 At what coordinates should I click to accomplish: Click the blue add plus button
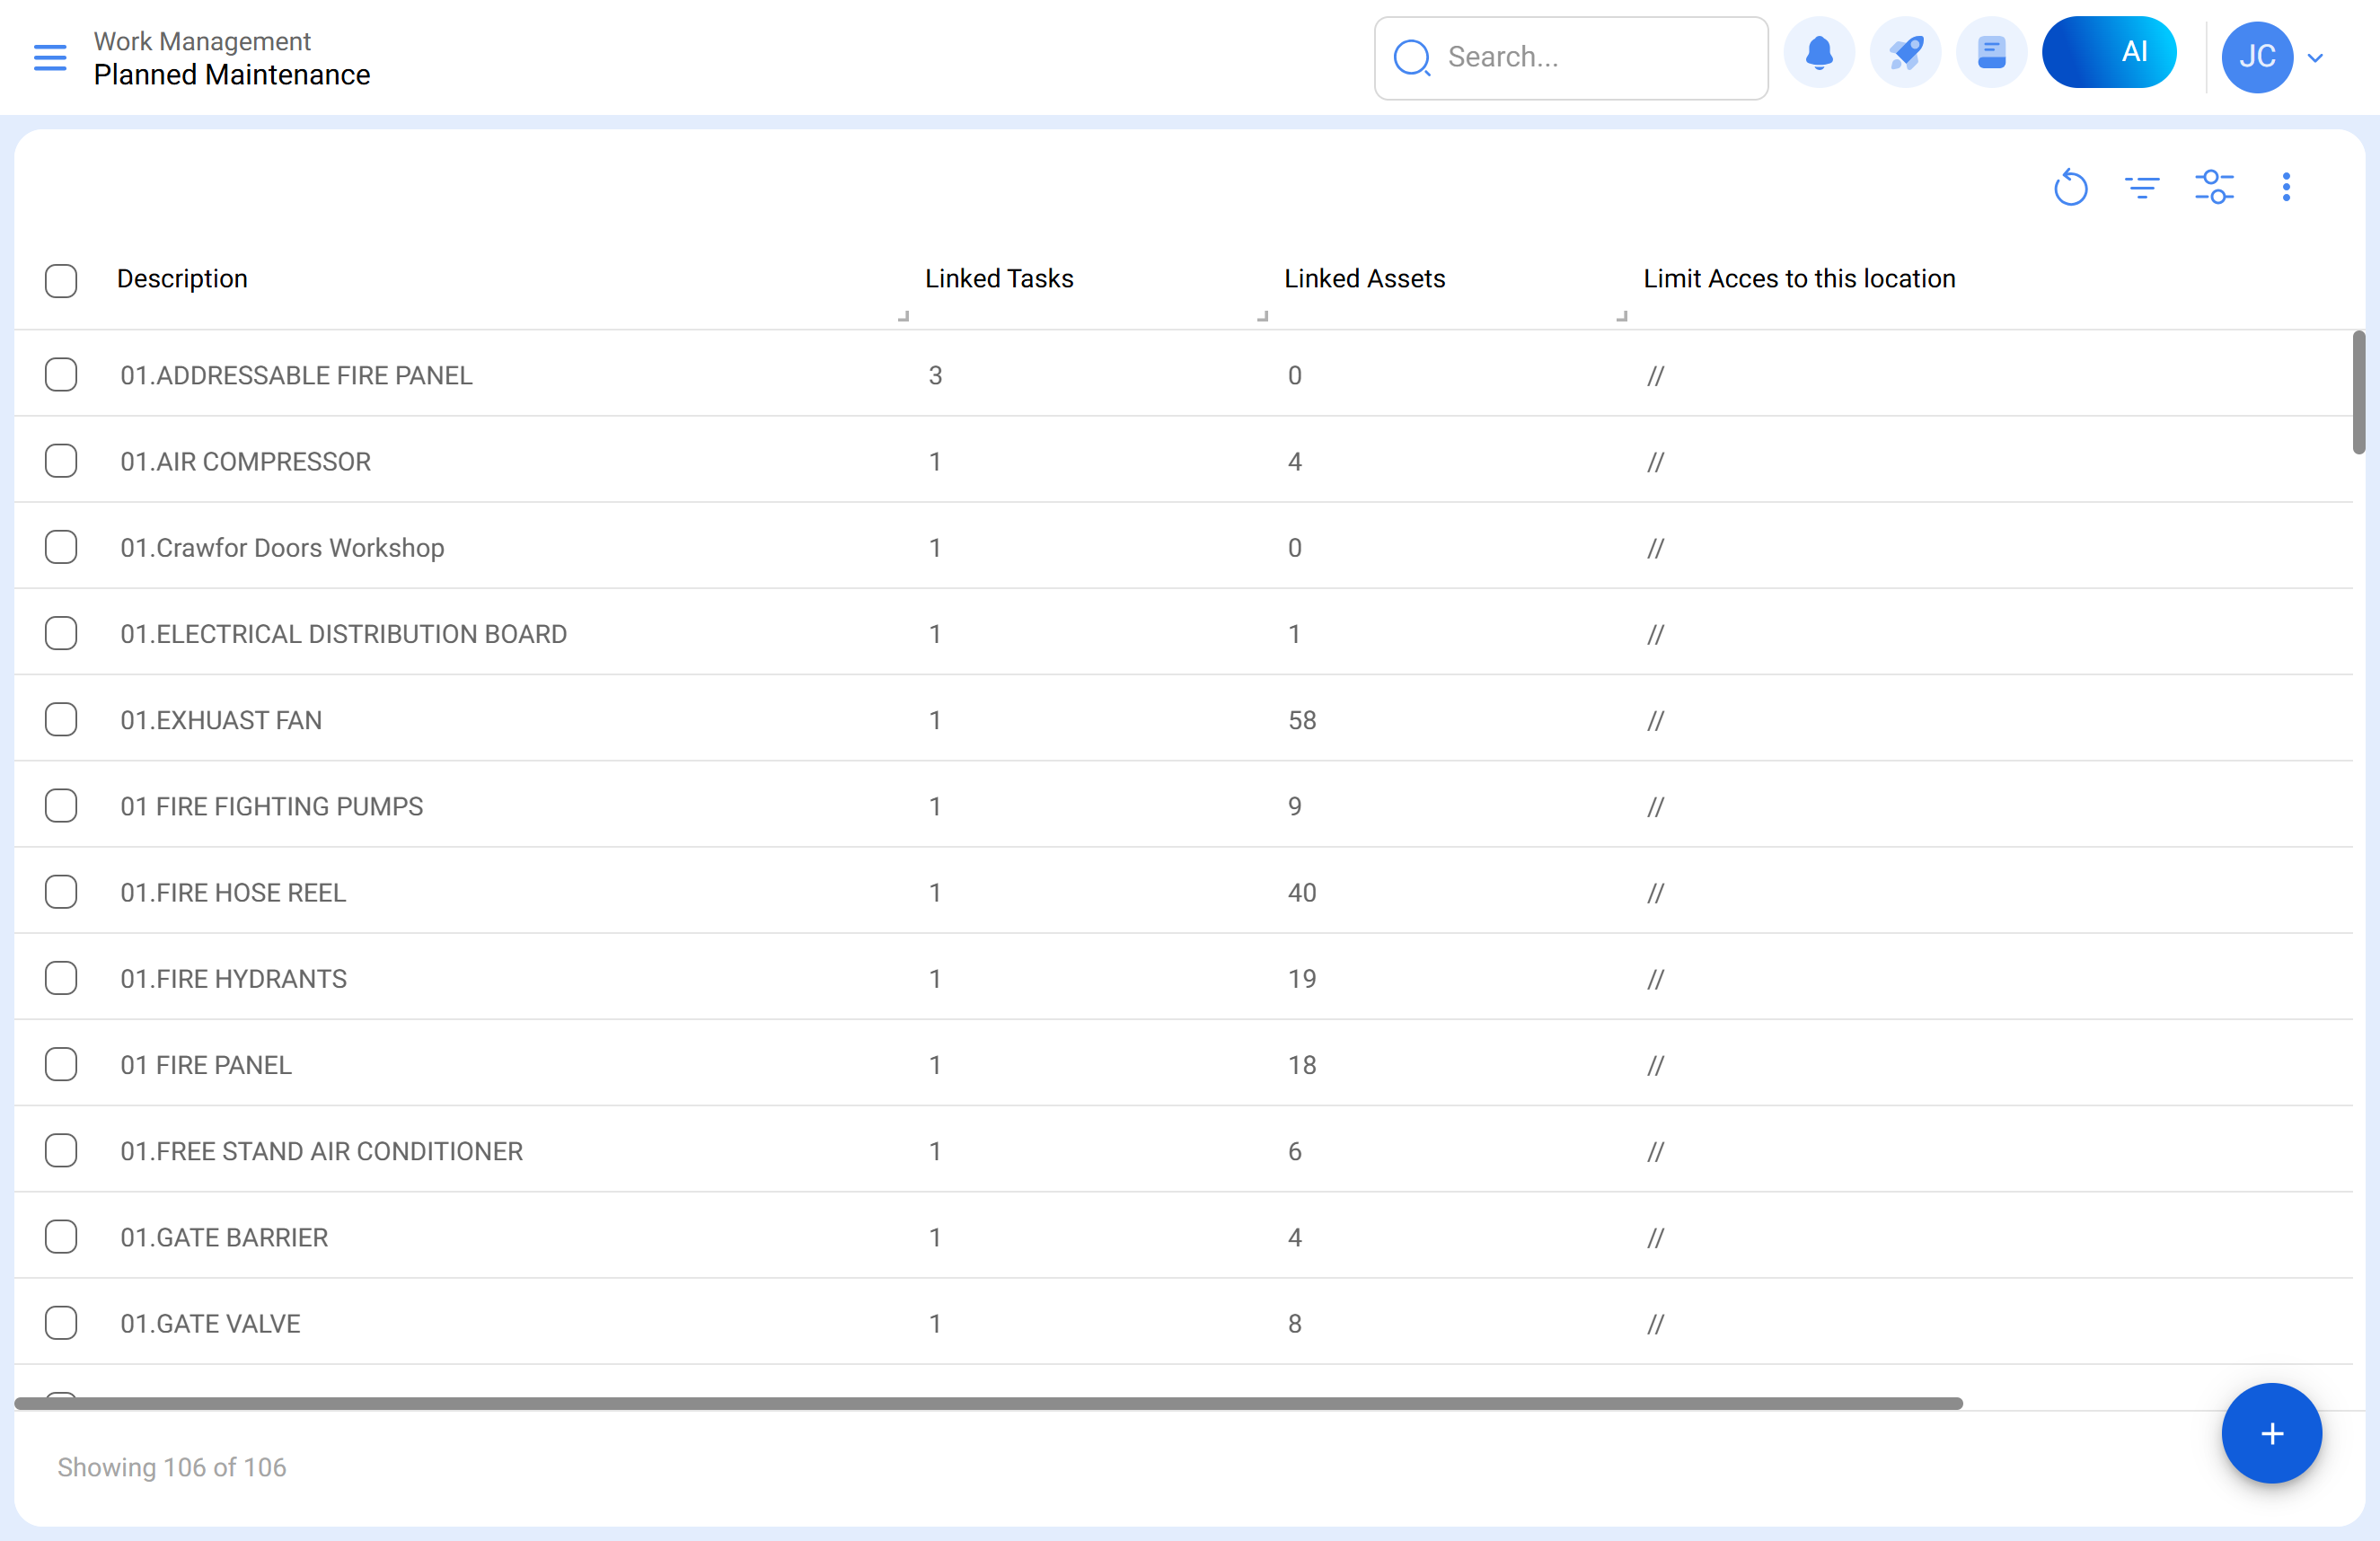click(x=2271, y=1433)
